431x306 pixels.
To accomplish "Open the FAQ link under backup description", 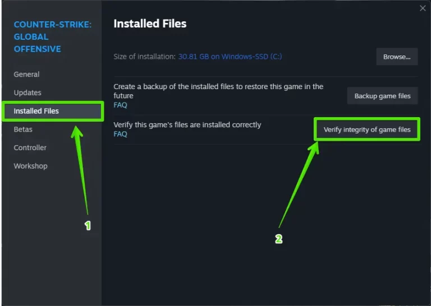I will 121,105.
